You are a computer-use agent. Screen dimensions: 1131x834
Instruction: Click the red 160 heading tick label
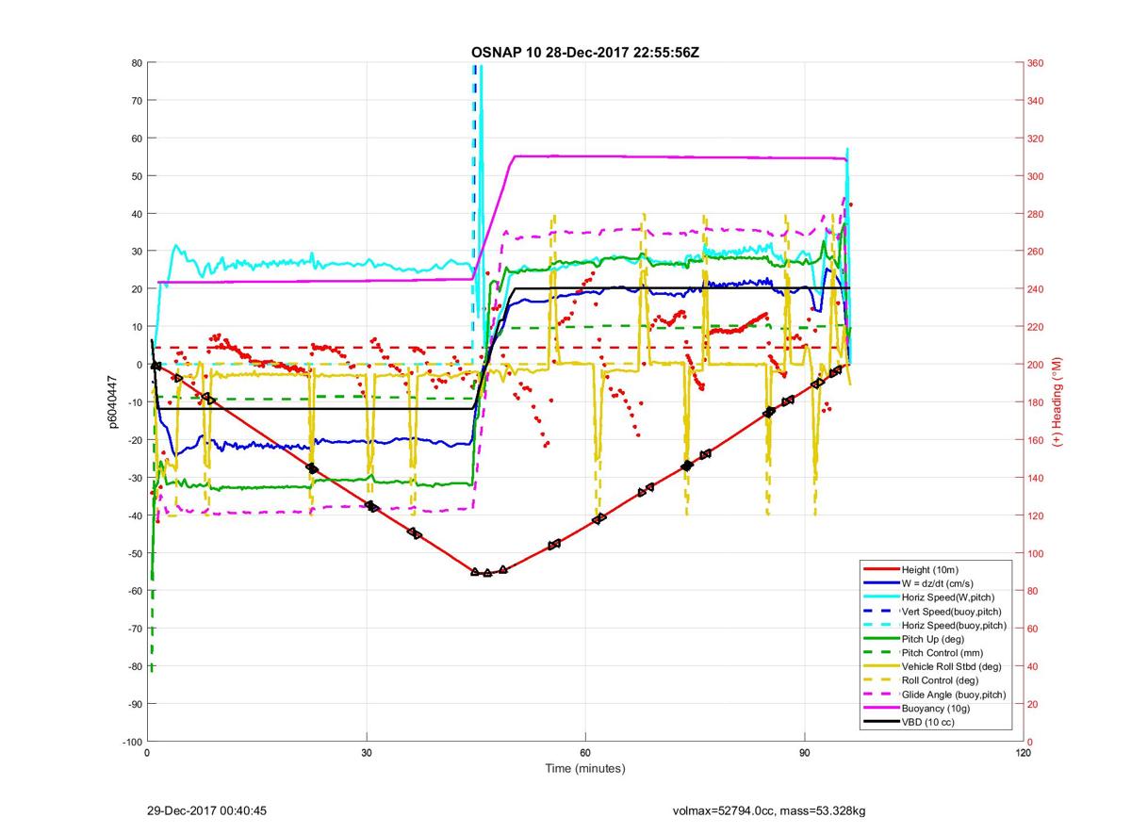click(1036, 440)
